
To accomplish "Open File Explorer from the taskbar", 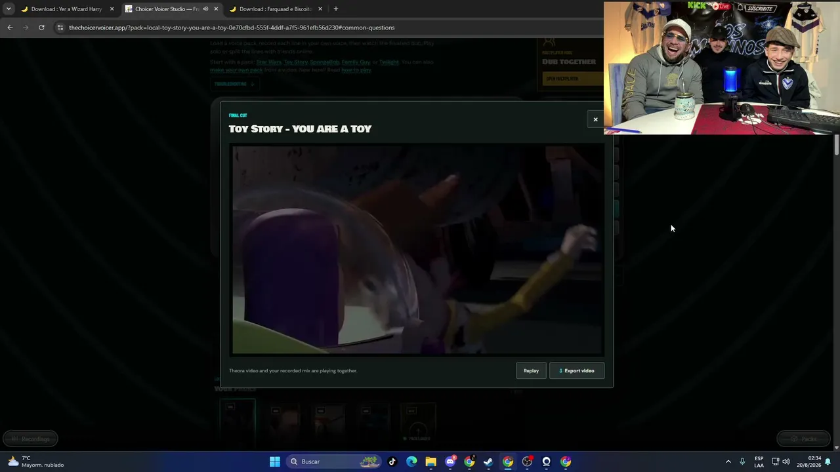I will pyautogui.click(x=430, y=462).
